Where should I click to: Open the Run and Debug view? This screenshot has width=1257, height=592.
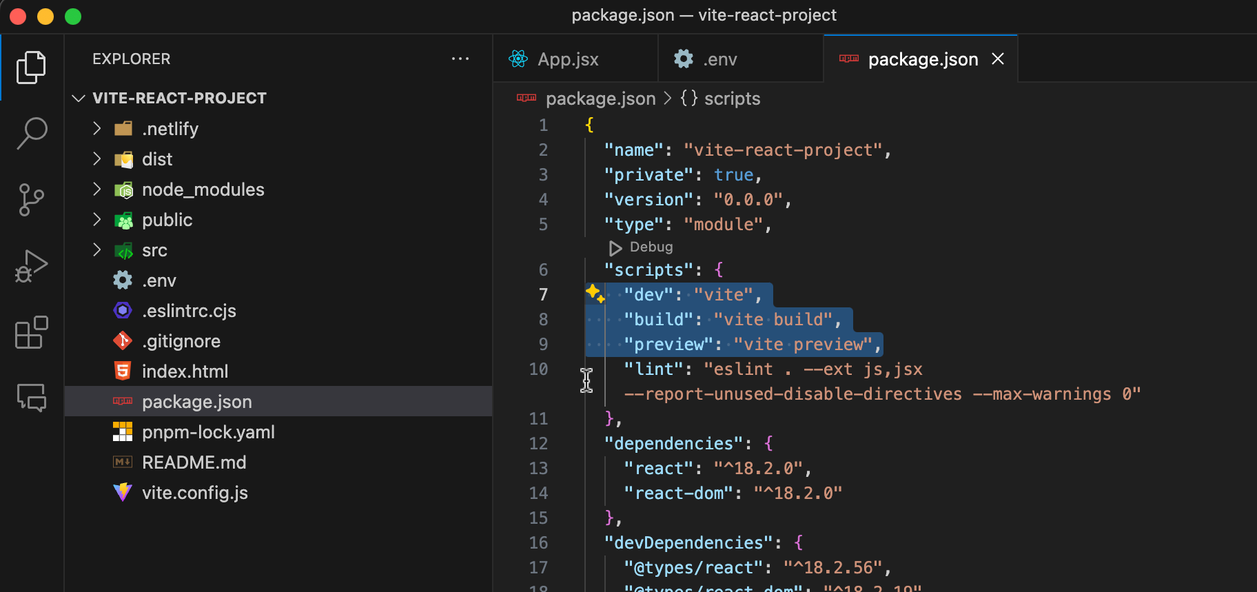[x=31, y=266]
